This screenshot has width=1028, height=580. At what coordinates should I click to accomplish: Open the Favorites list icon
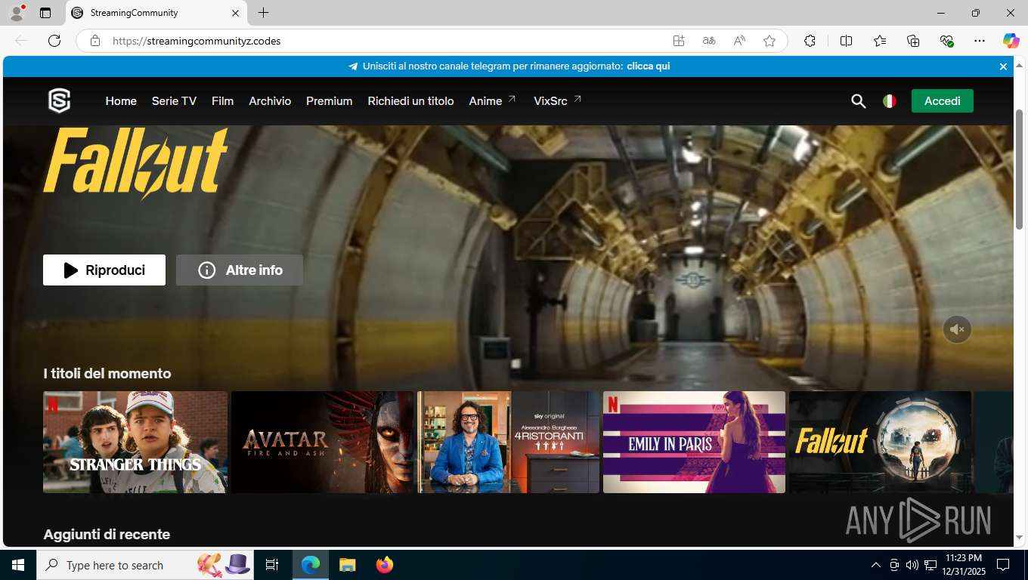coord(880,41)
